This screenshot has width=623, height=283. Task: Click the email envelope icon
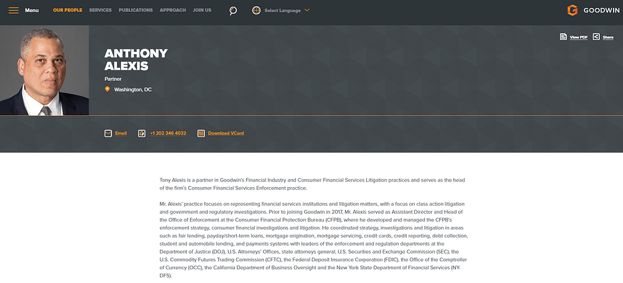tap(108, 133)
